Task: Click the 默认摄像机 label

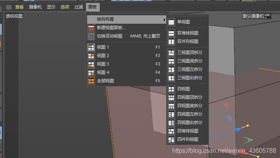Action: pos(253,16)
